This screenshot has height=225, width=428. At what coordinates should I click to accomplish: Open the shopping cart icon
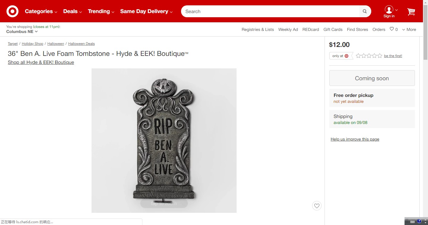click(x=411, y=12)
